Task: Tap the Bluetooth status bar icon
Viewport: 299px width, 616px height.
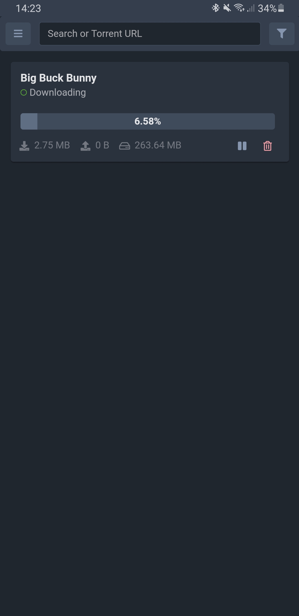Action: [215, 8]
